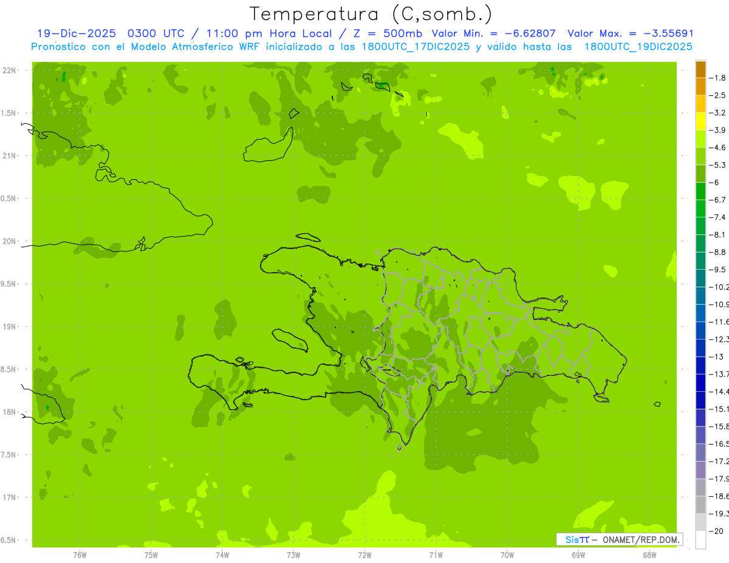The height and width of the screenshot is (563, 729).
Task: Click the "-2.5" color scale value
Action: click(718, 95)
